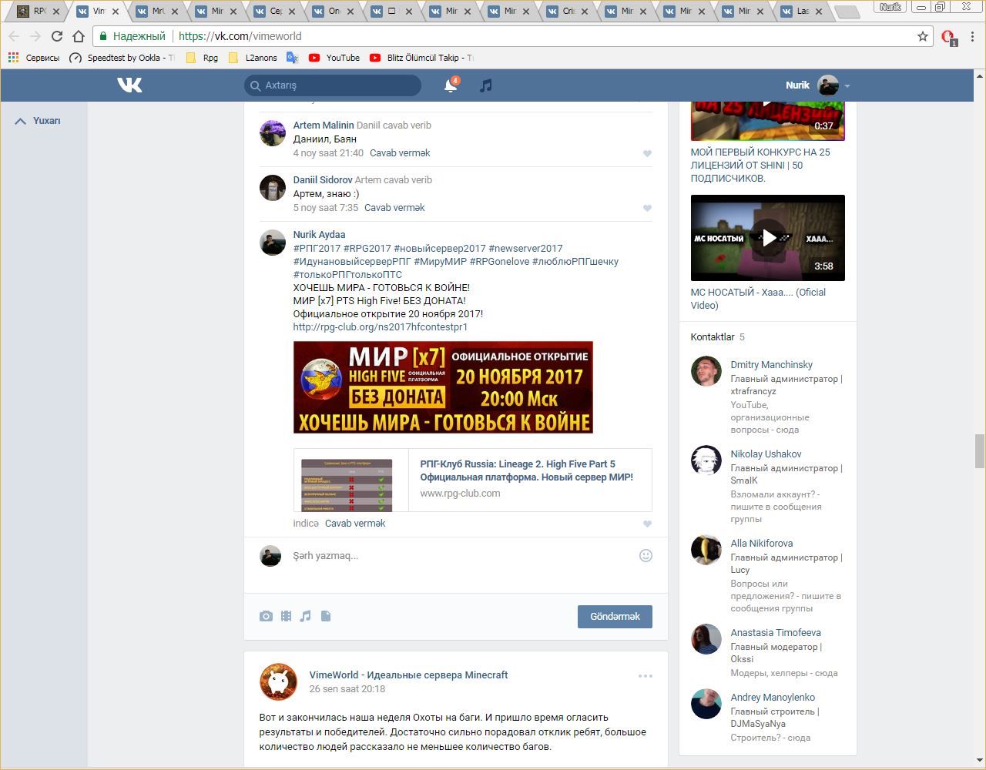
Task: Open the browser home page button
Action: click(x=79, y=36)
